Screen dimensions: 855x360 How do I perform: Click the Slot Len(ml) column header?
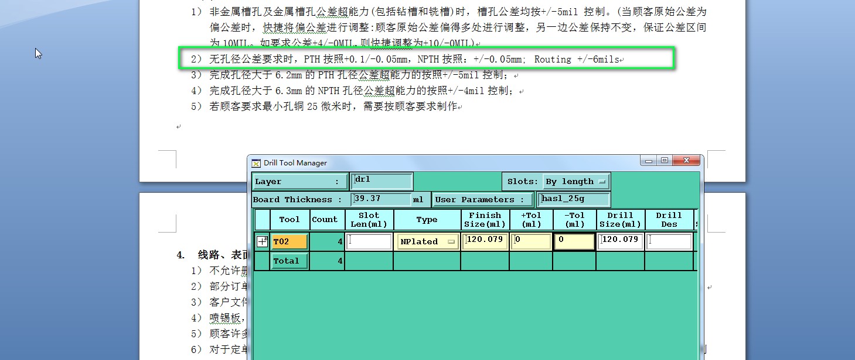pyautogui.click(x=369, y=220)
